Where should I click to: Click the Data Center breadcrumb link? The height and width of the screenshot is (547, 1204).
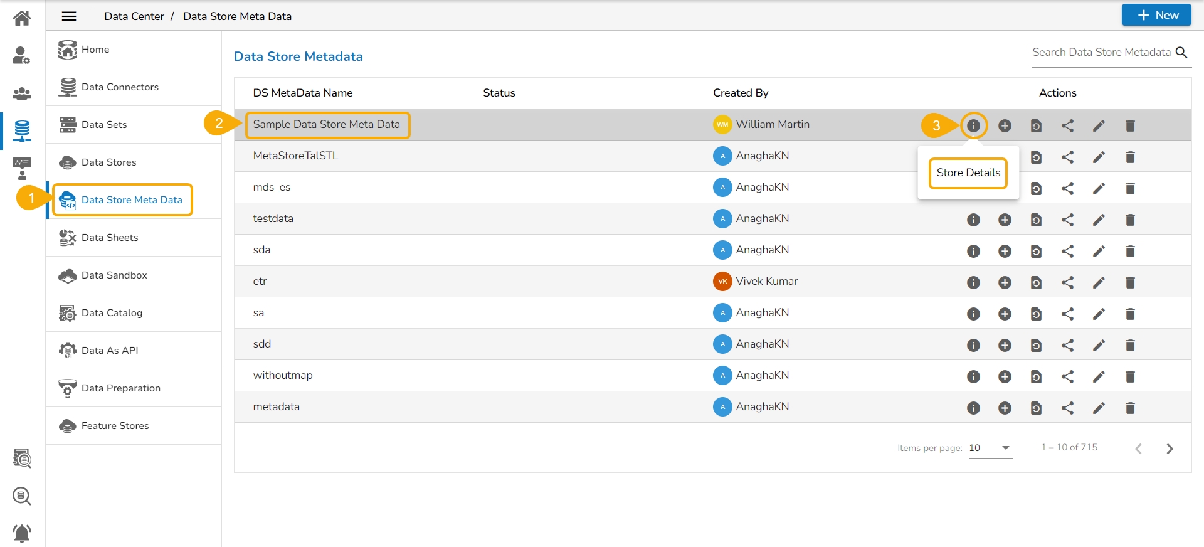[134, 16]
